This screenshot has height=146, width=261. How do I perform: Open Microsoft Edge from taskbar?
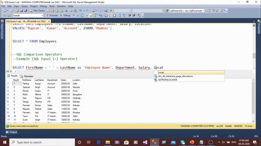click(98, 142)
